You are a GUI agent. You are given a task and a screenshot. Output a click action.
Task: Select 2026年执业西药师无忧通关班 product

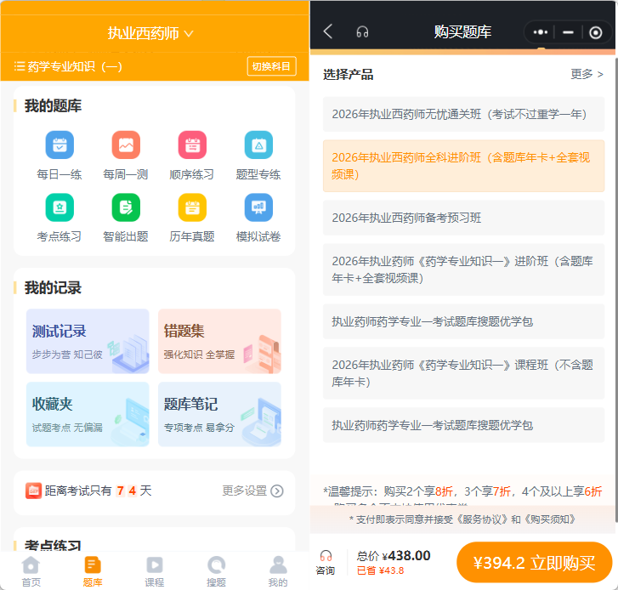pos(463,114)
